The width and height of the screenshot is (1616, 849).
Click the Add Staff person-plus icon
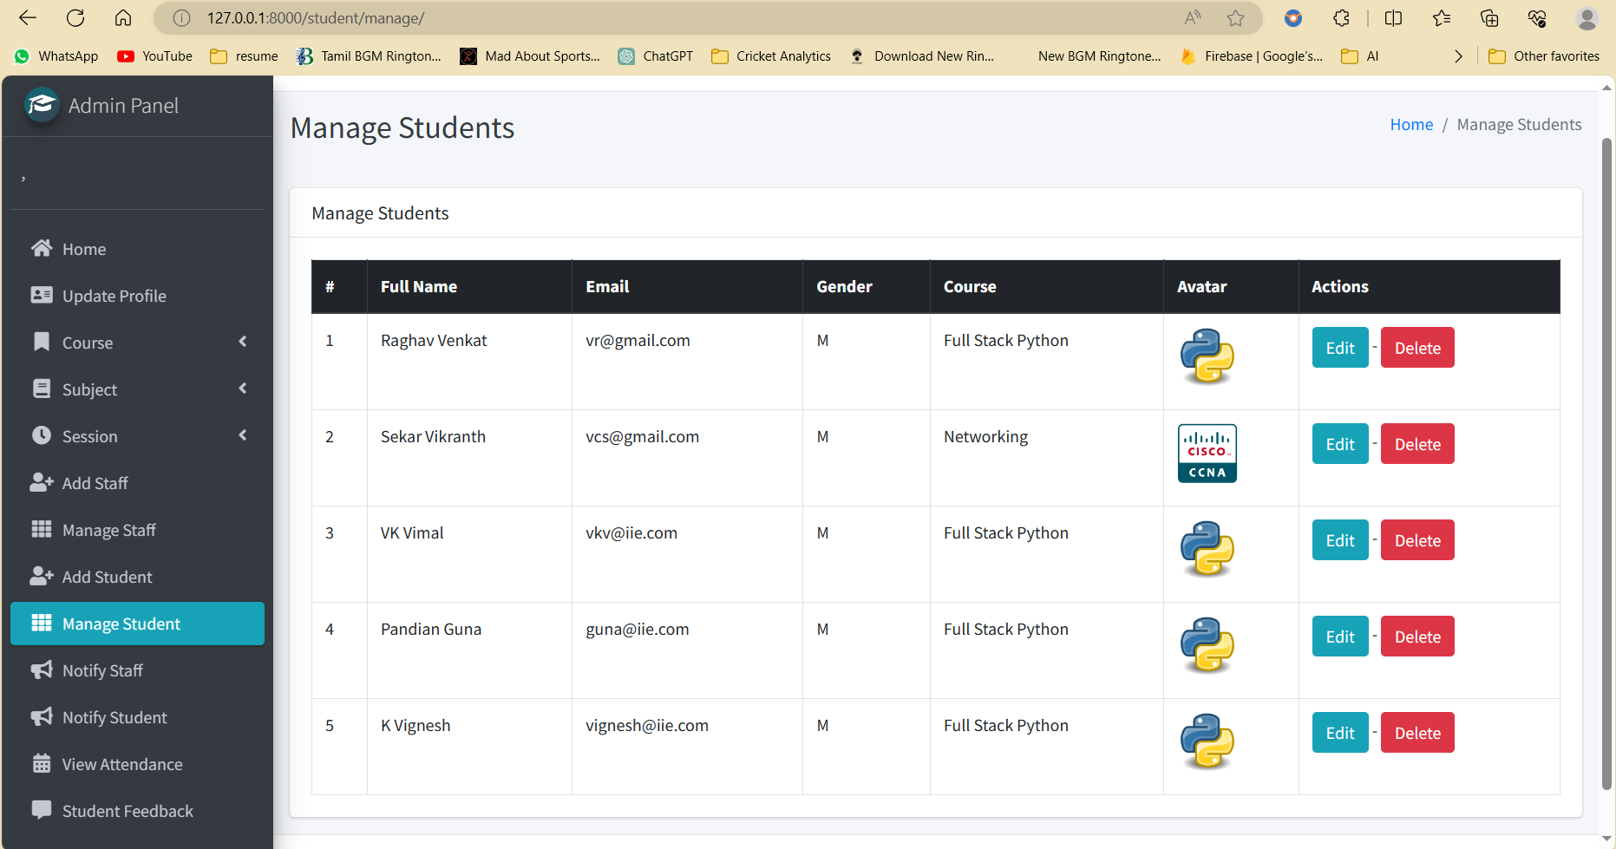[x=42, y=483]
